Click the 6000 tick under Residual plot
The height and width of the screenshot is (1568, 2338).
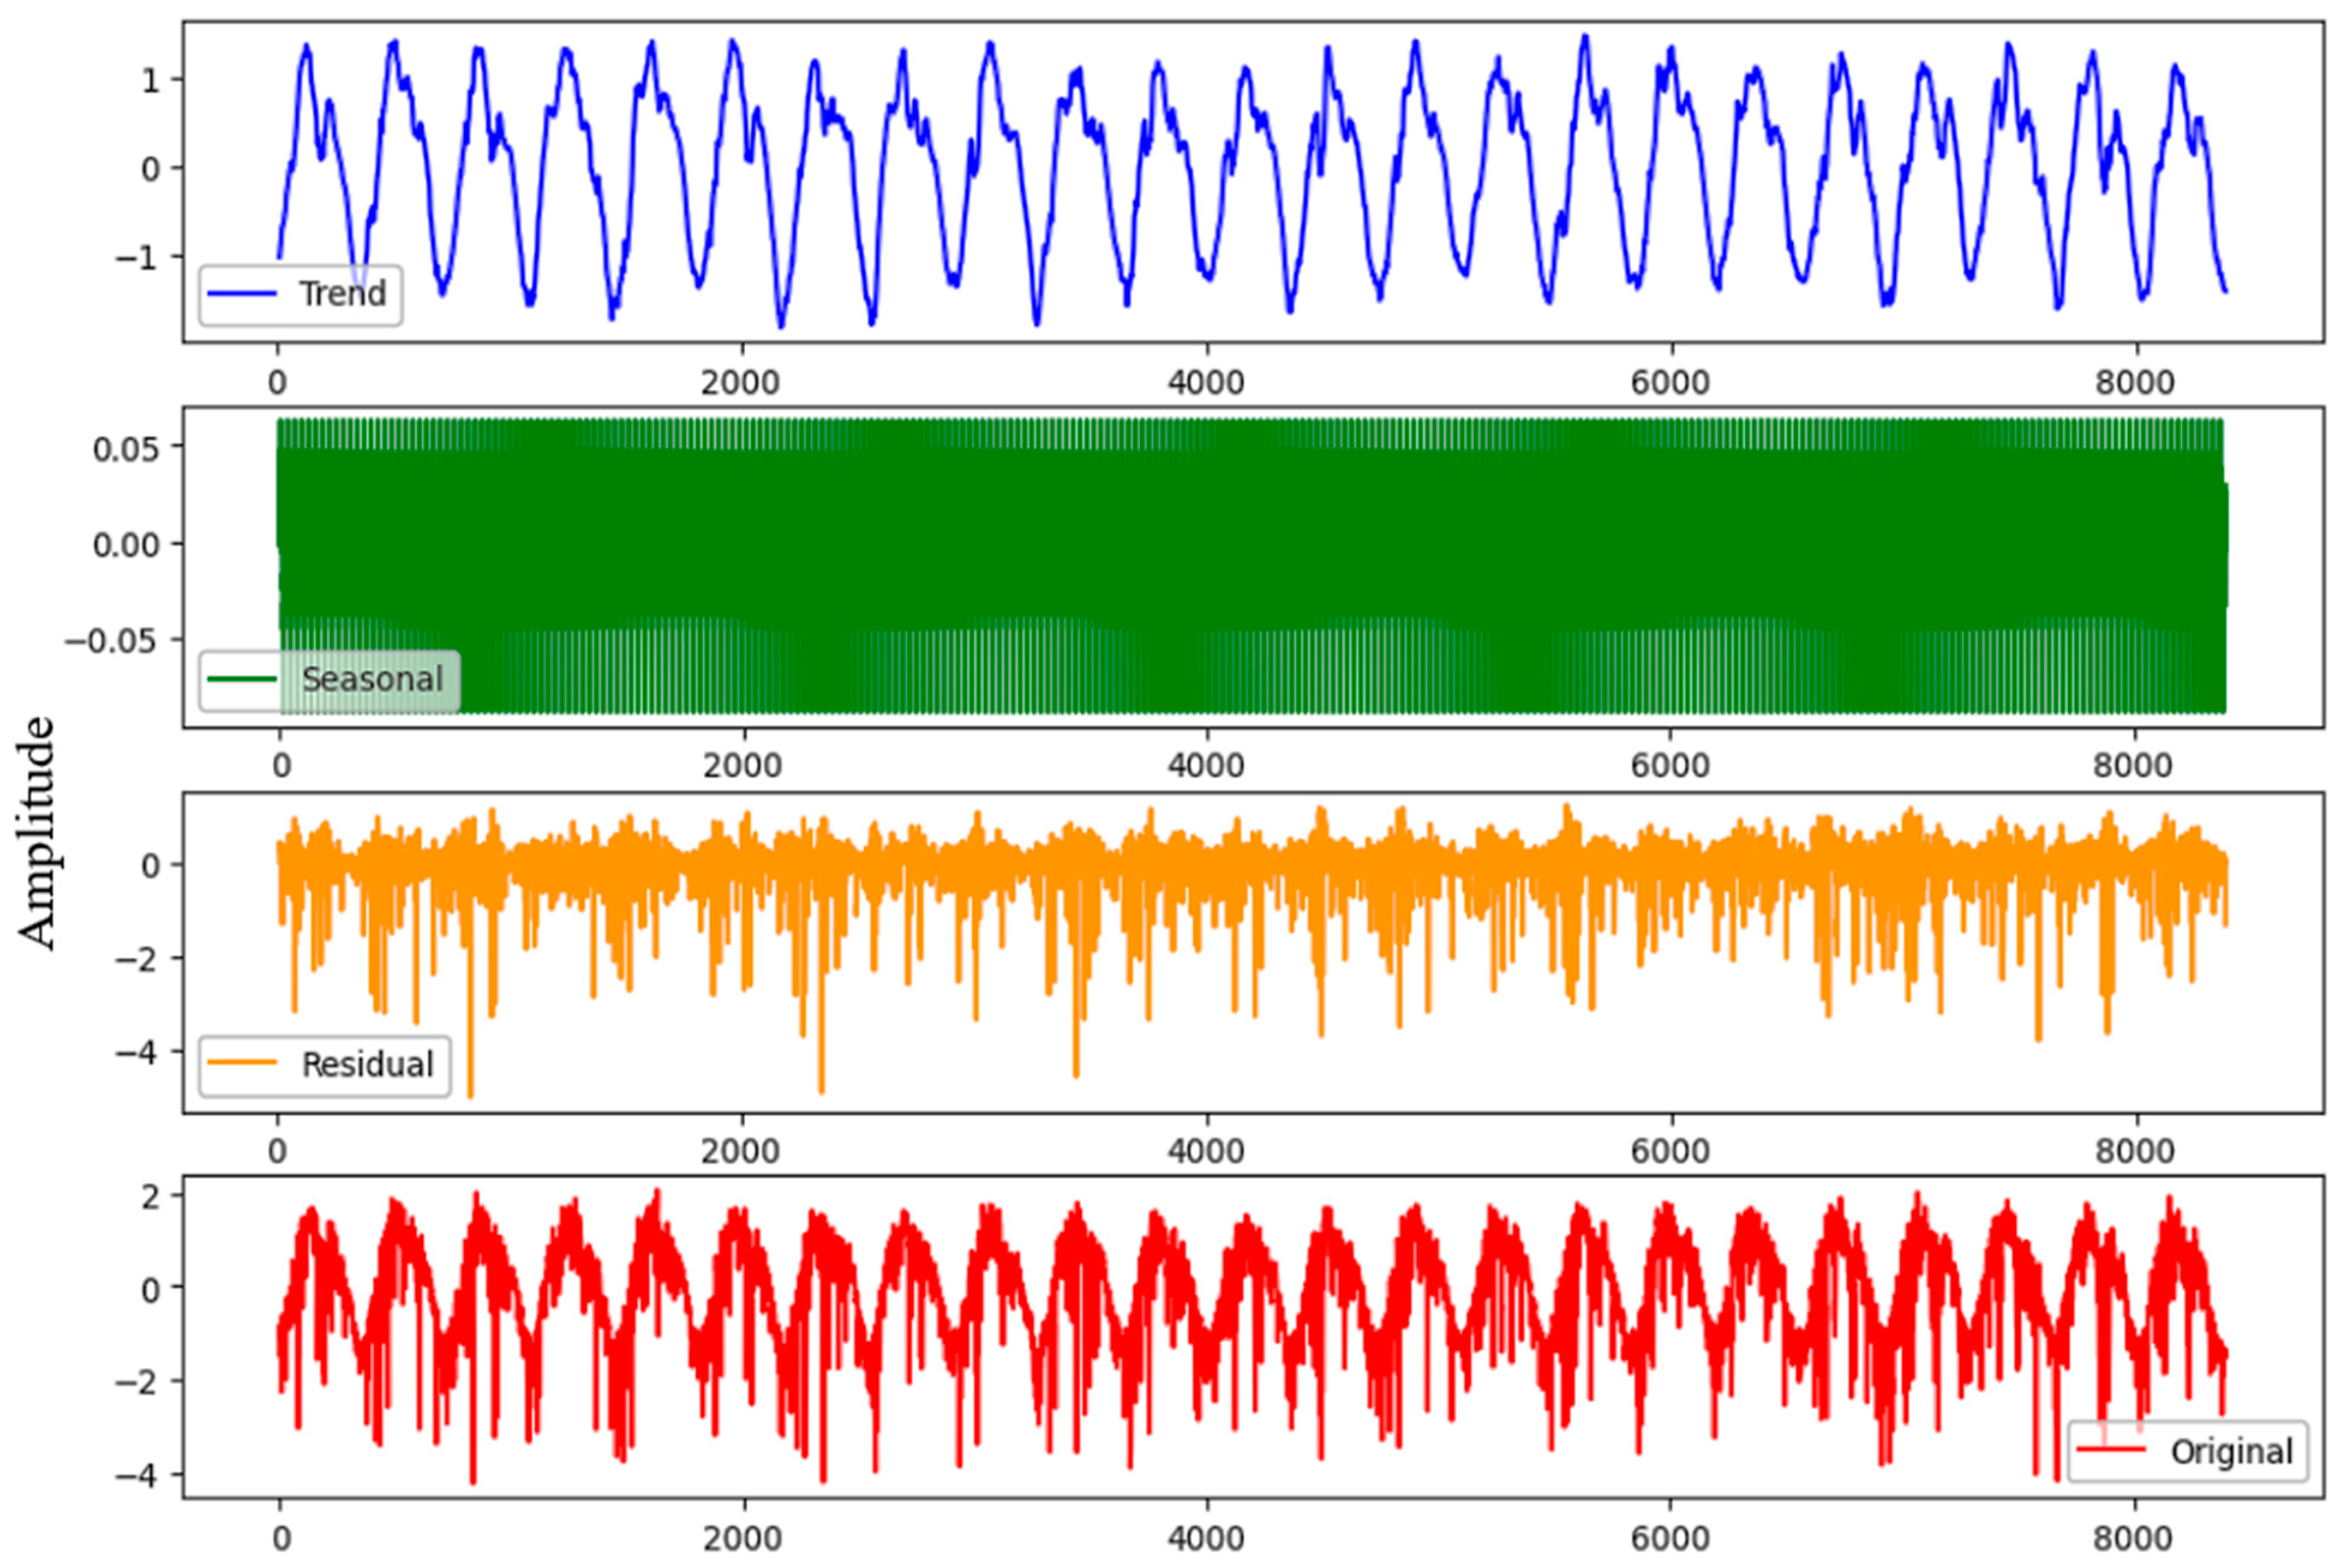coord(1670,1151)
